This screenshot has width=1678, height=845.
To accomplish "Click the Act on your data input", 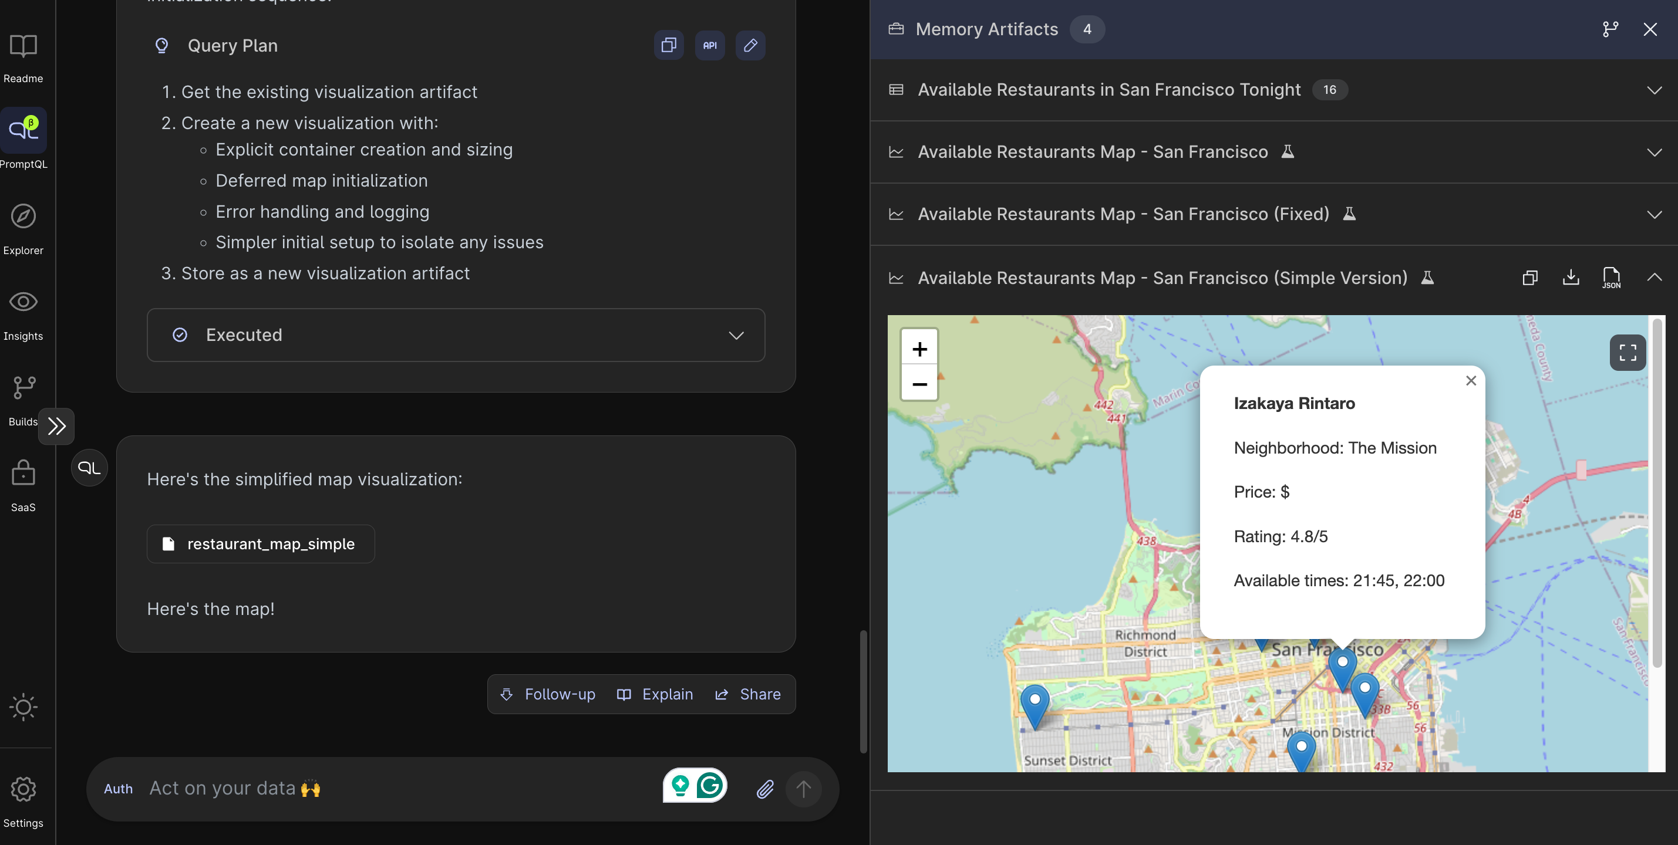I will pos(391,789).
